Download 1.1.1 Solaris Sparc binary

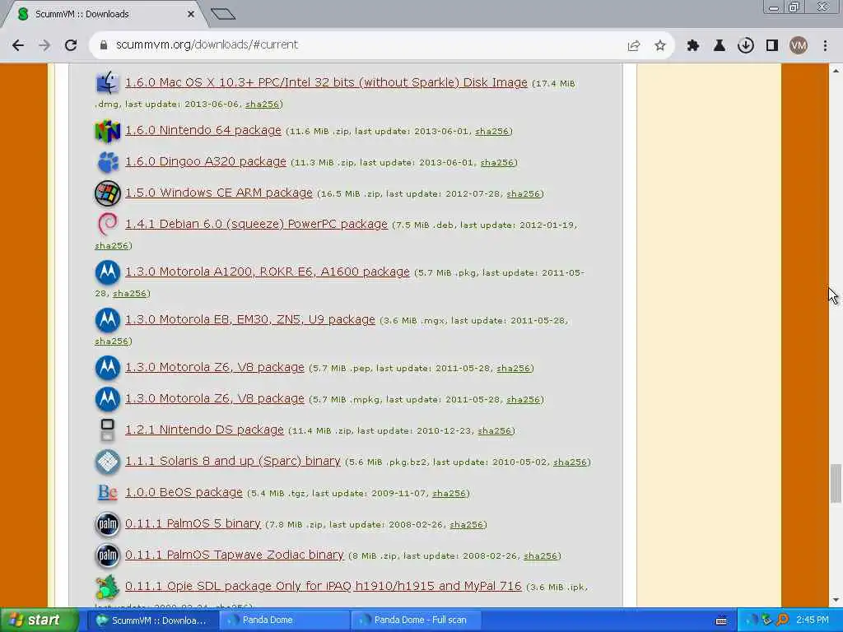click(232, 461)
